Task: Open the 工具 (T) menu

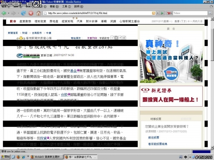Action: click(x=67, y=6)
